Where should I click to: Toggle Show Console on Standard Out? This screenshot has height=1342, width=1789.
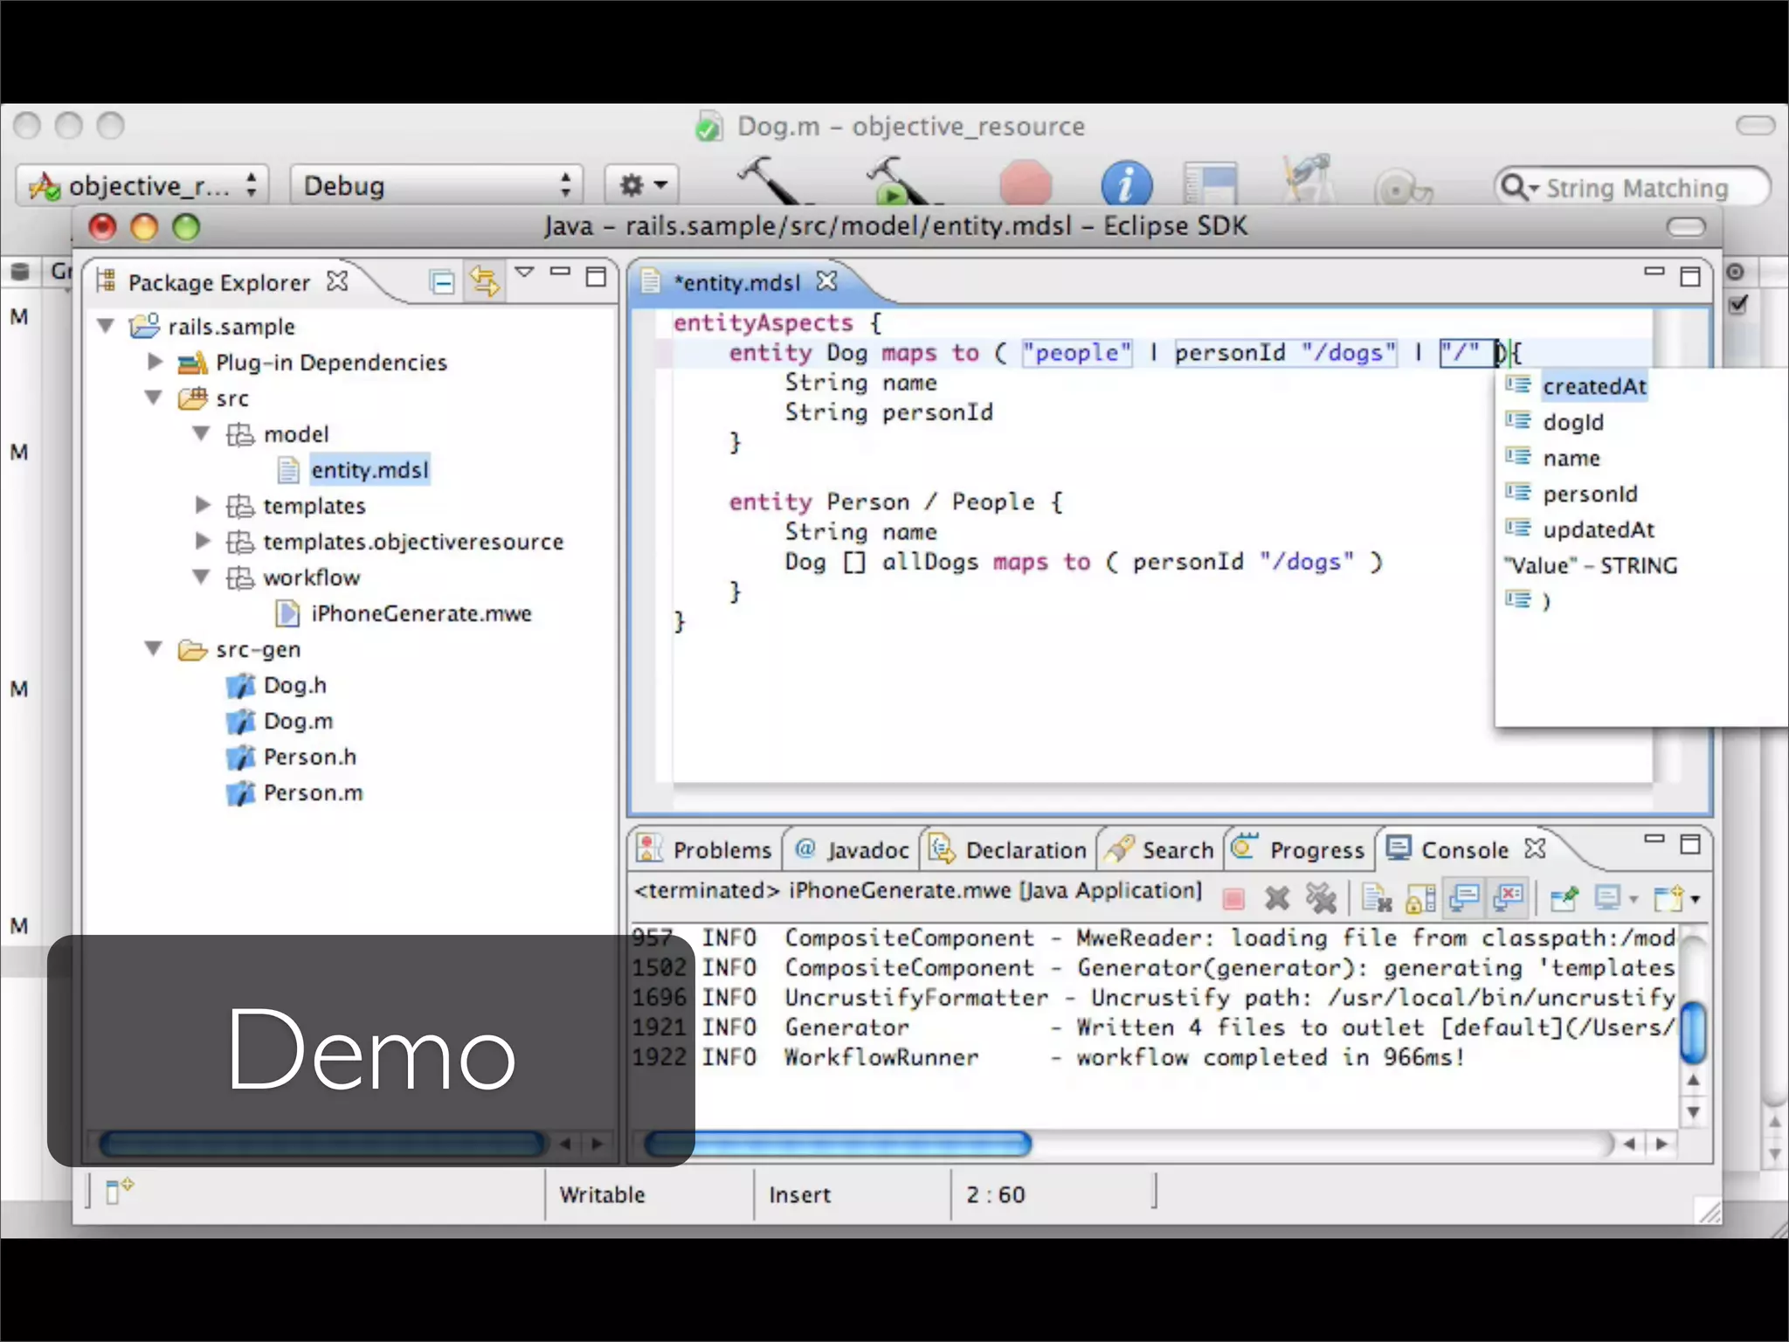click(1465, 898)
